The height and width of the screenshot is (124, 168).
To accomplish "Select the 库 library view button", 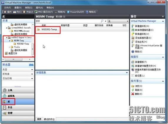I will [18, 102].
